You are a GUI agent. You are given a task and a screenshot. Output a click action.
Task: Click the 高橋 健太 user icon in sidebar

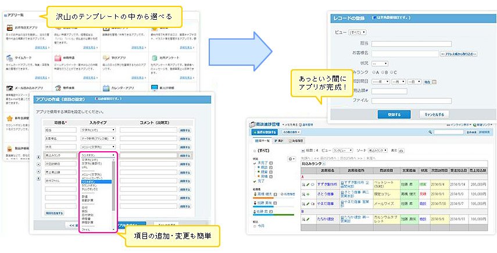point(255,194)
